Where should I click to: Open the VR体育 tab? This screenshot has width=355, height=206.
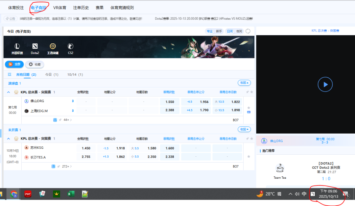[59, 8]
